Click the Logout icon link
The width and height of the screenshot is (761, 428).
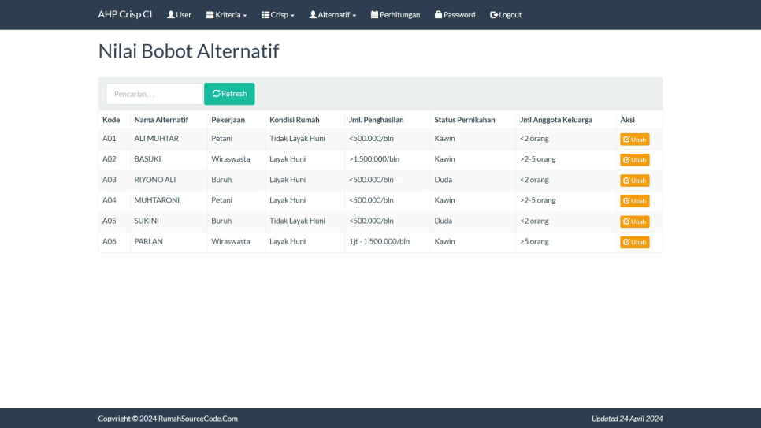[x=494, y=15]
